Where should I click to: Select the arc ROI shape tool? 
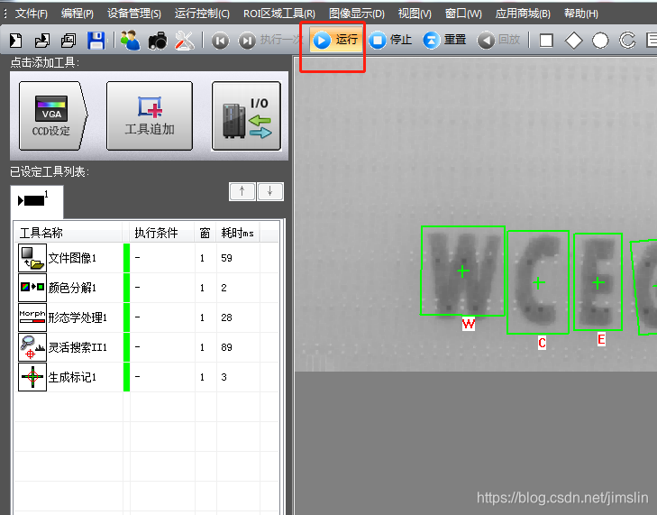tap(627, 41)
